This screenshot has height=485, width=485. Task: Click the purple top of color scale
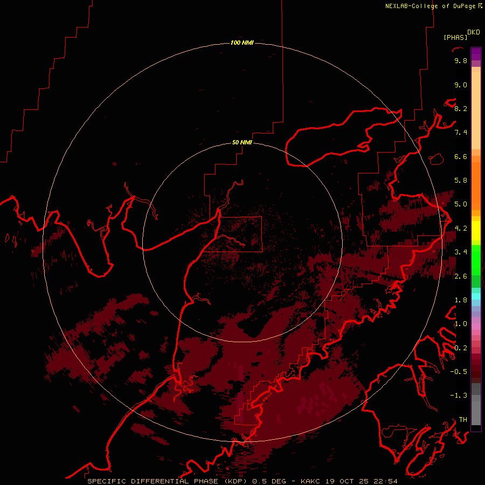(x=476, y=54)
